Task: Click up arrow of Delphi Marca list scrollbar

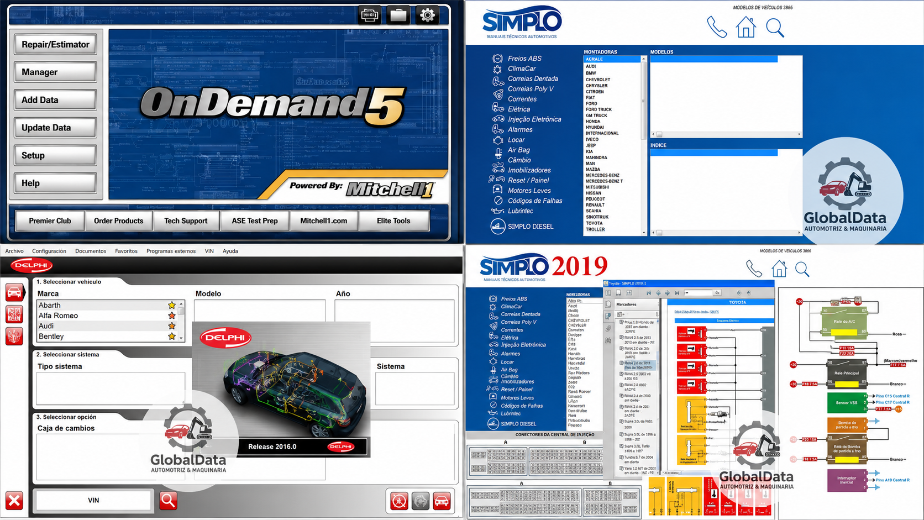Action: tap(181, 304)
